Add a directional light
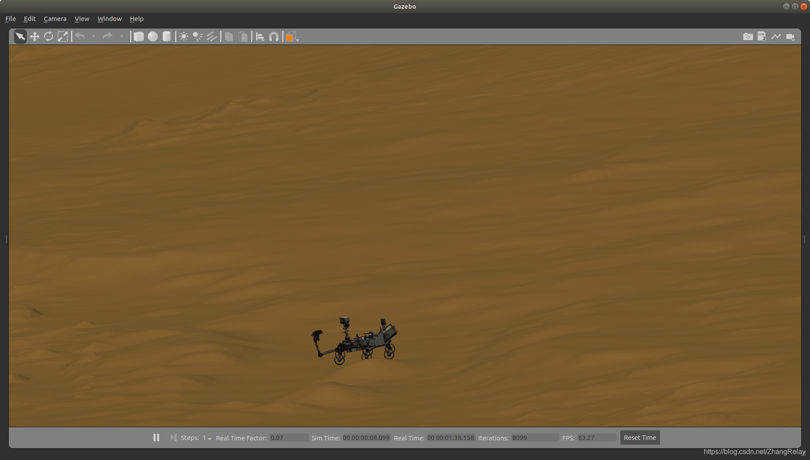 click(212, 37)
